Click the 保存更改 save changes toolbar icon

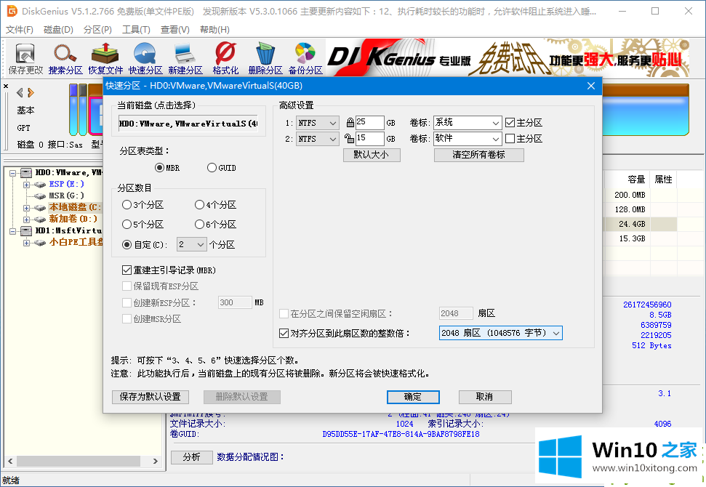[25, 58]
